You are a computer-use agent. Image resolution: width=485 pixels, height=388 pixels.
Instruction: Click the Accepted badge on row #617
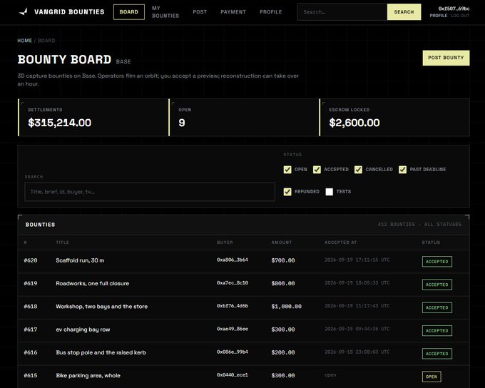click(x=436, y=330)
